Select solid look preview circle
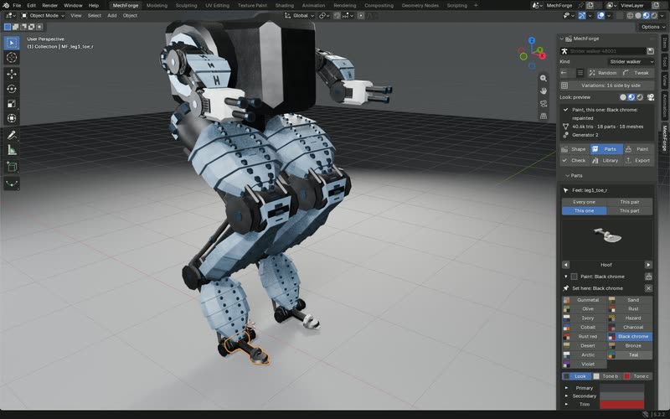The height and width of the screenshot is (419, 670). click(623, 97)
